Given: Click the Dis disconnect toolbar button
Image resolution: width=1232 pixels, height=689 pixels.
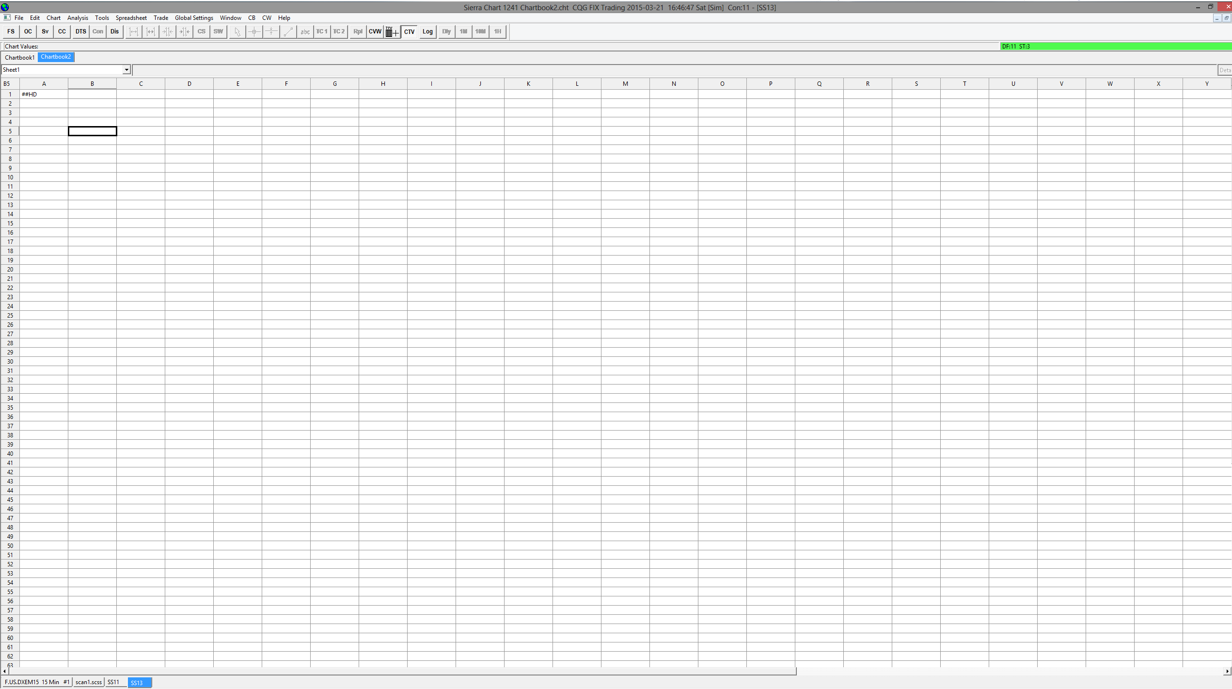Looking at the screenshot, I should click(114, 32).
